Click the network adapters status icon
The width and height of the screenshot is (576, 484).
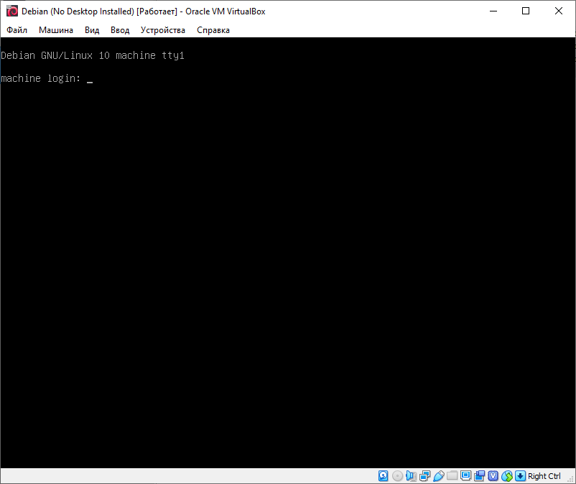[424, 476]
